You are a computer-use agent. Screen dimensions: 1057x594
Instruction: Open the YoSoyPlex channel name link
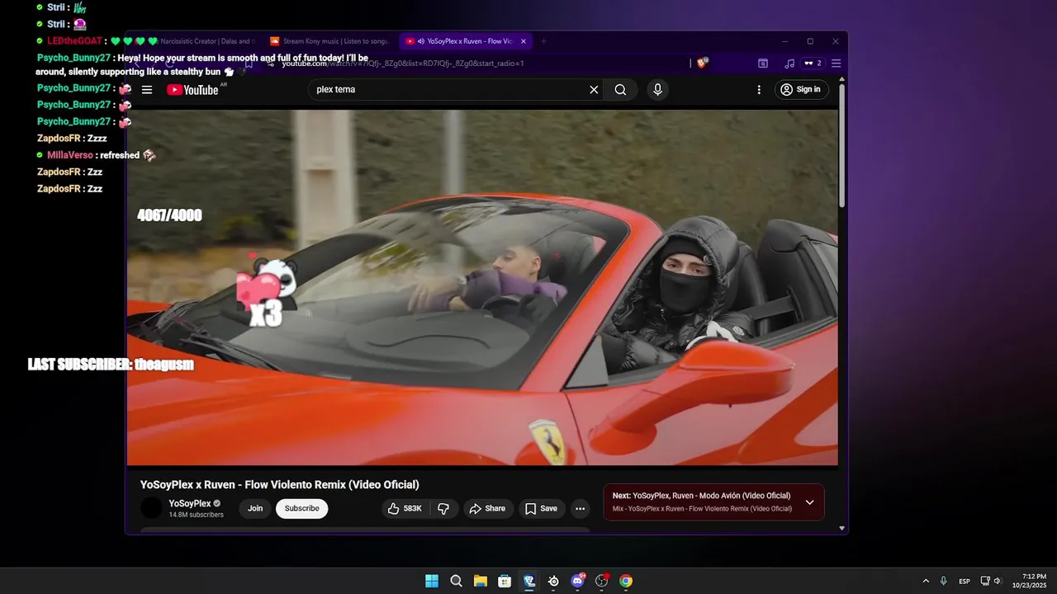(190, 503)
